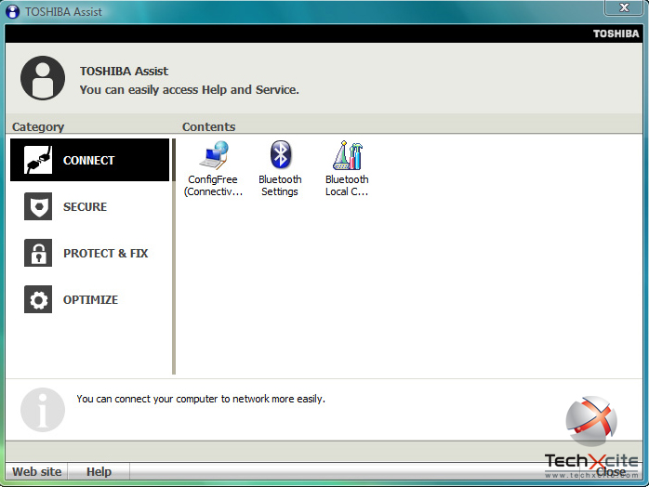This screenshot has width=649, height=487.
Task: Click the TOSHIBA Assist title bar icon
Action: [12, 11]
